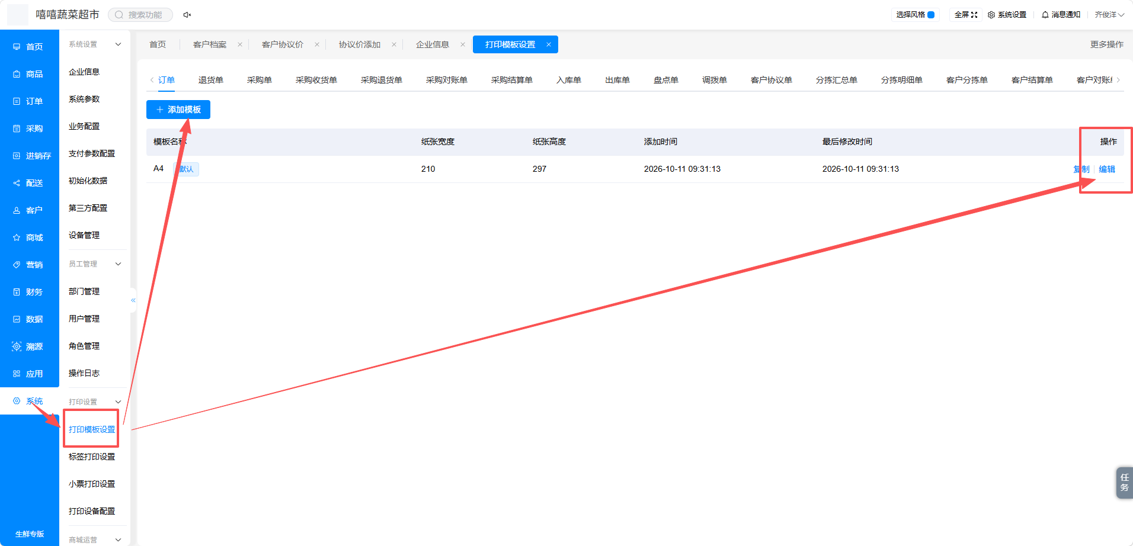Open the 齐俊洋 user dropdown
The height and width of the screenshot is (546, 1133).
[x=1109, y=15]
